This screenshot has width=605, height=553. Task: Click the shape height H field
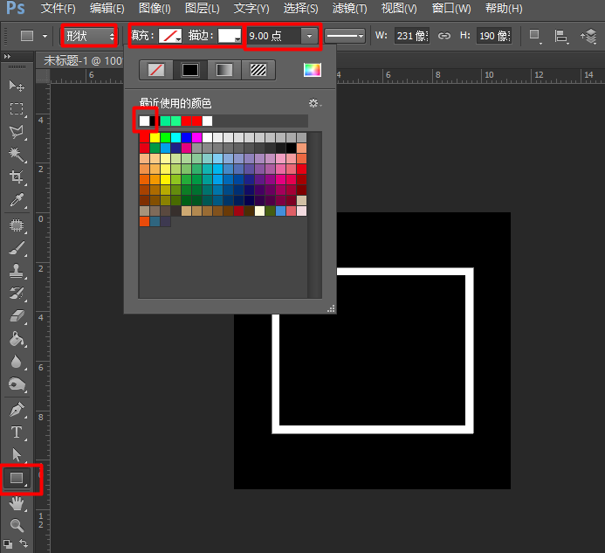coord(494,36)
